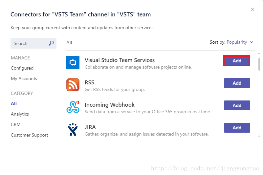Viewport: 263px width, 175px height.
Task: Select the Customer Support category
Action: pyautogui.click(x=29, y=135)
